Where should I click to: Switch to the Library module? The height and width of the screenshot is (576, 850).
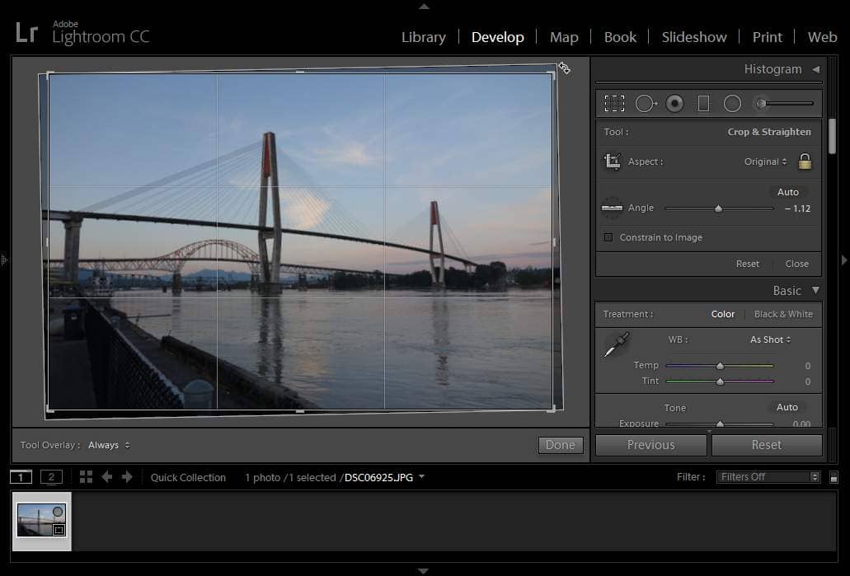tap(423, 37)
